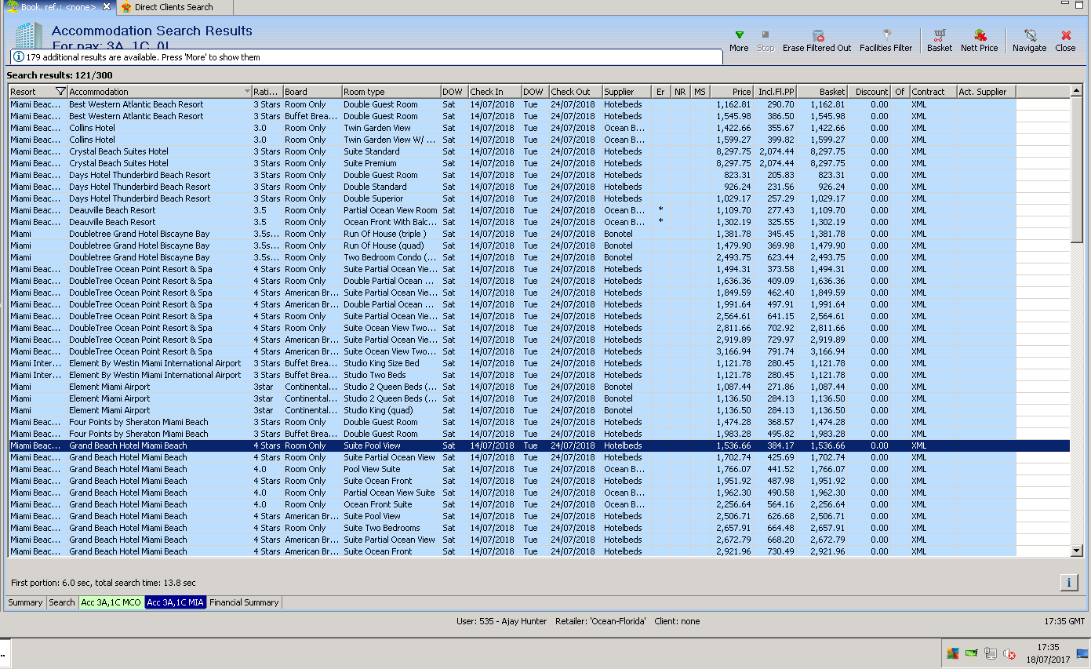The width and height of the screenshot is (1091, 669).
Task: Toggle the Resort column filter icon
Action: [x=60, y=92]
